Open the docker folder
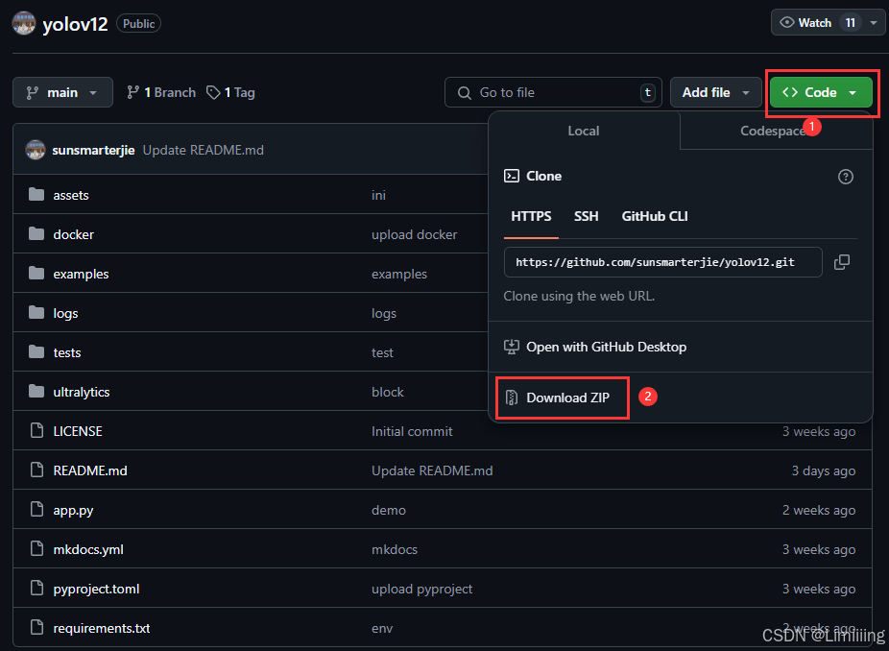This screenshot has height=651, width=889. pos(74,234)
